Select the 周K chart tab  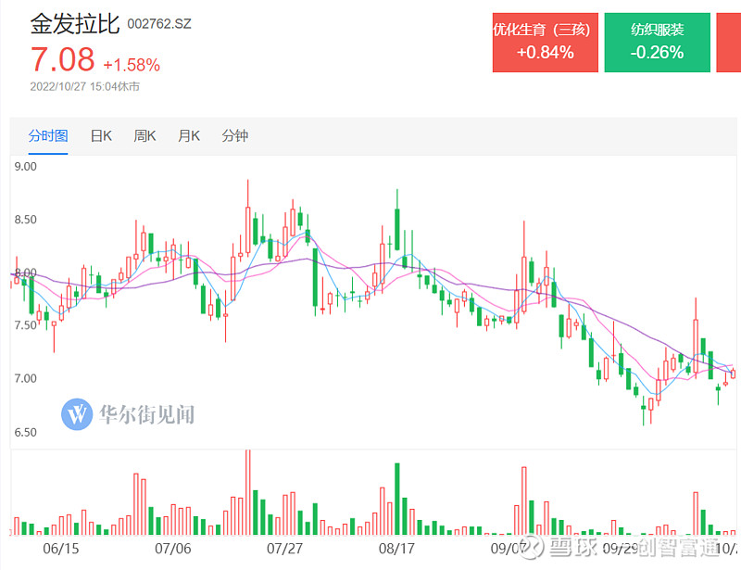144,135
